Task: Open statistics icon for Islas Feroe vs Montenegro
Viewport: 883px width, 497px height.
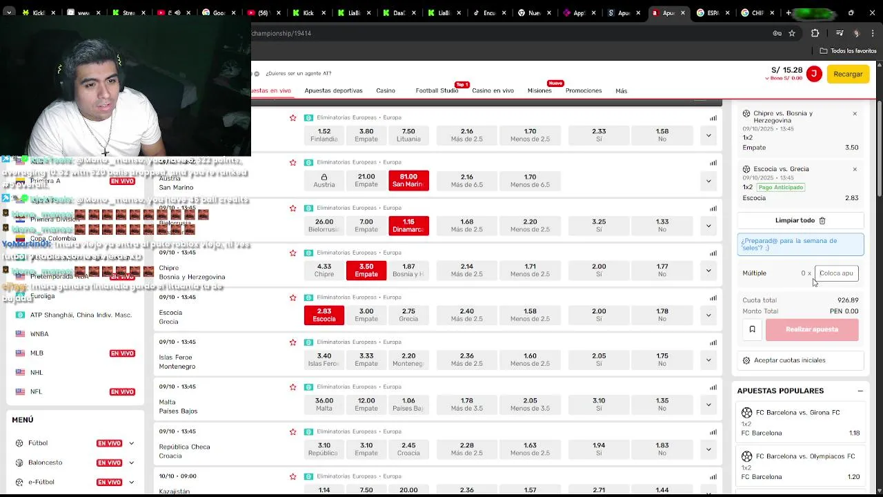Action: point(713,342)
